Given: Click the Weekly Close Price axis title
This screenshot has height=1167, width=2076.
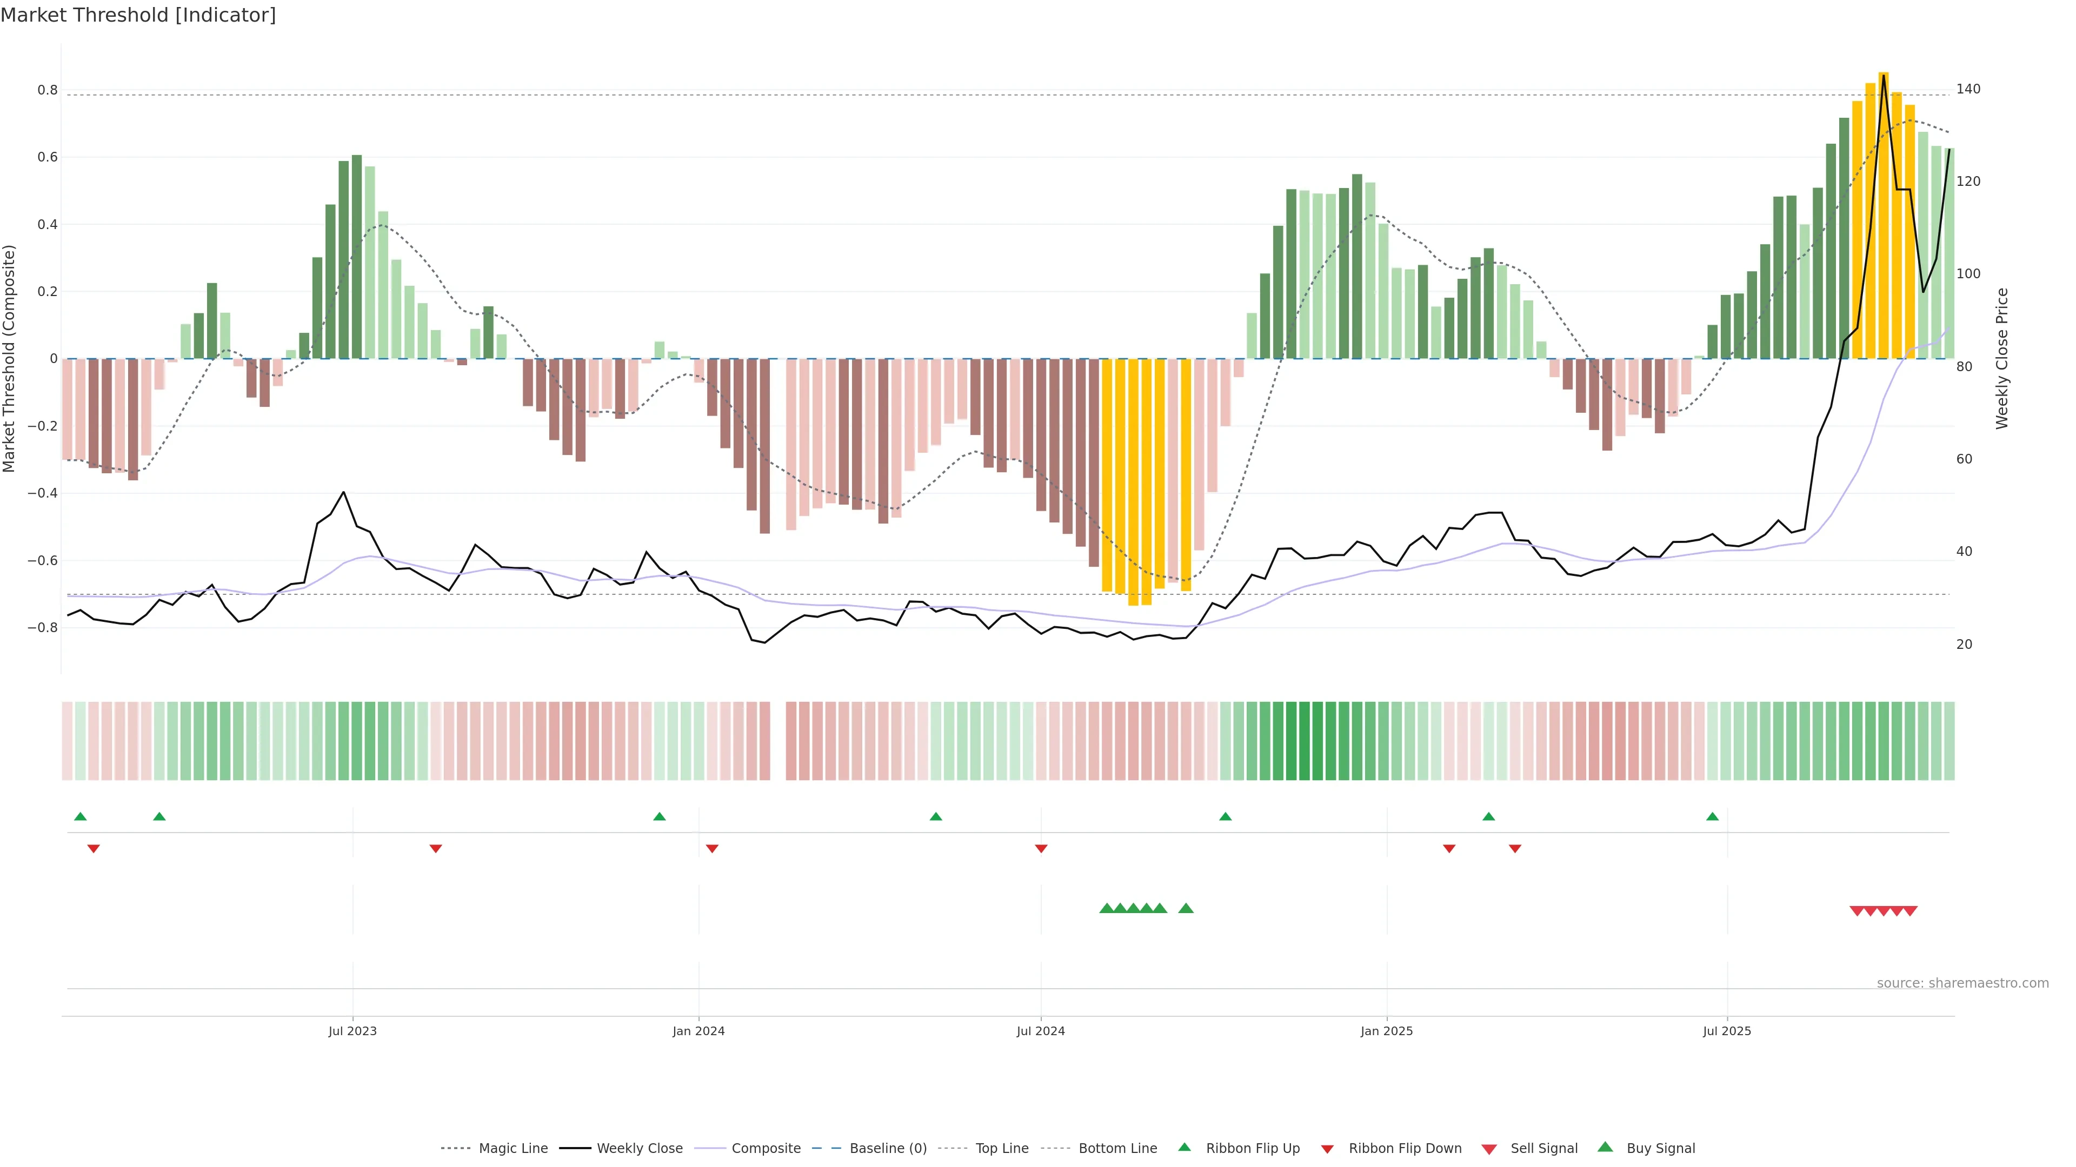Looking at the screenshot, I should (2001, 358).
